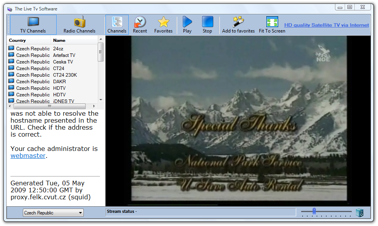Viewport: 378px width, 226px height.
Task: Click the channel list's vertical scrollbar thumb
Action: pos(101,52)
